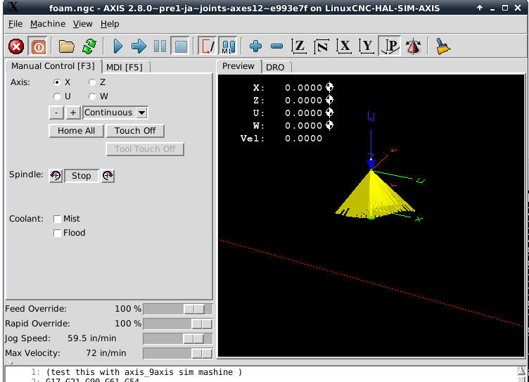Enable Flood coolant checkbox

tap(58, 233)
